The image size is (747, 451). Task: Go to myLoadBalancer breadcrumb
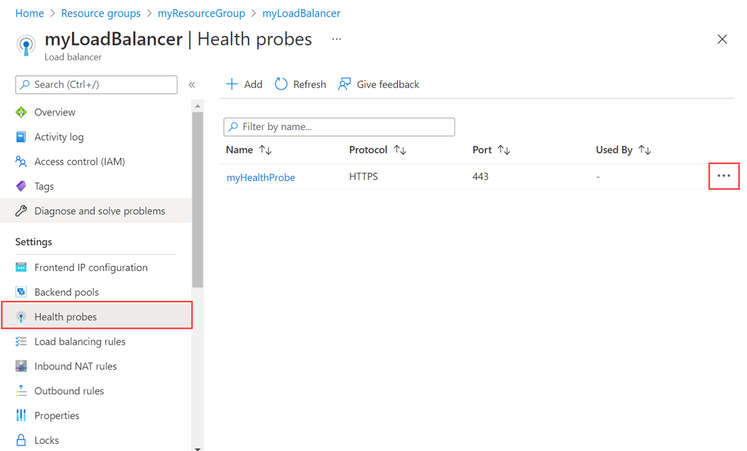(x=301, y=13)
